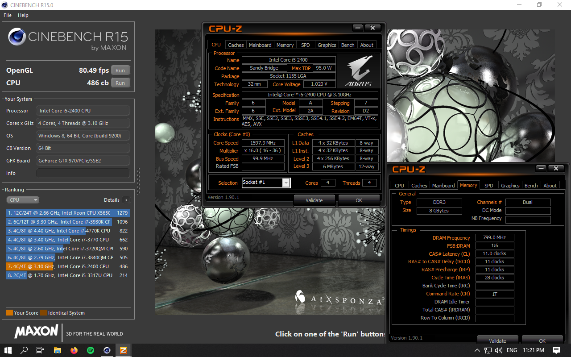Click the DRAM Frequency value 799.0 MHz
571x357 pixels.
click(495, 238)
